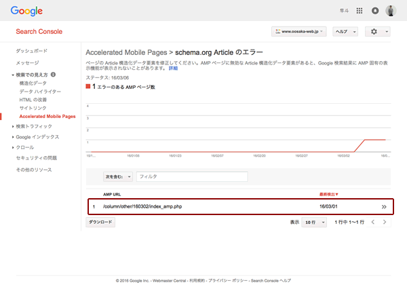The image size is (407, 285).
Task: Sort by 最終検出 column header
Action: [x=328, y=194]
